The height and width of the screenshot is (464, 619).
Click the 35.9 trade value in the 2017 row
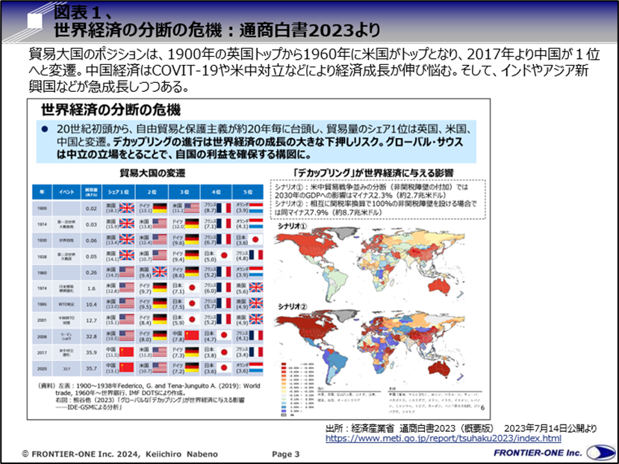92,353
